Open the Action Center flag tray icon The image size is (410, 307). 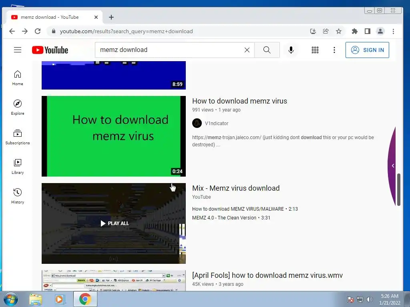pos(350,299)
